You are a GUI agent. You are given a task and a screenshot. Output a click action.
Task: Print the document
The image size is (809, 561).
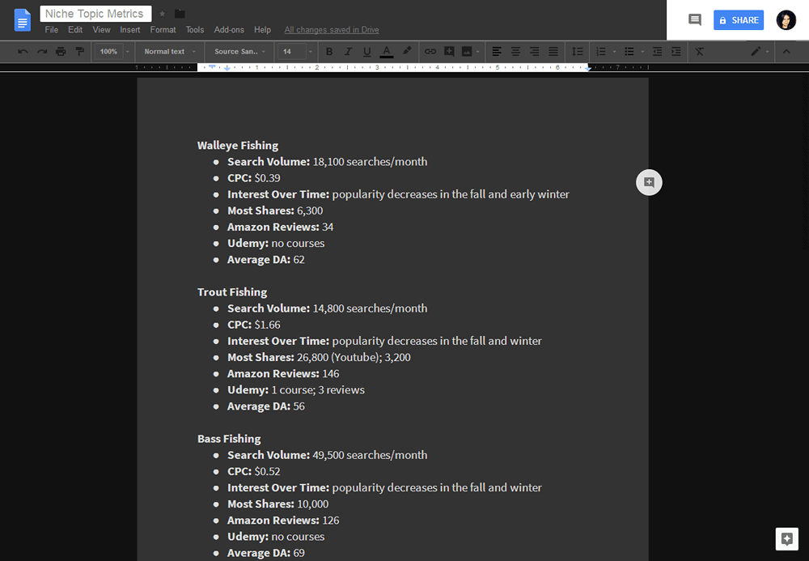(61, 52)
